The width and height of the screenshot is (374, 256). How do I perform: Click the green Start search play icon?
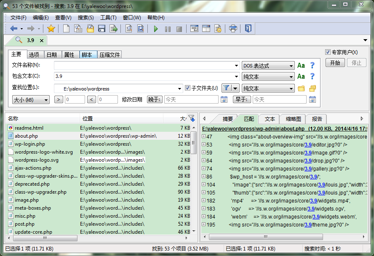156,29
